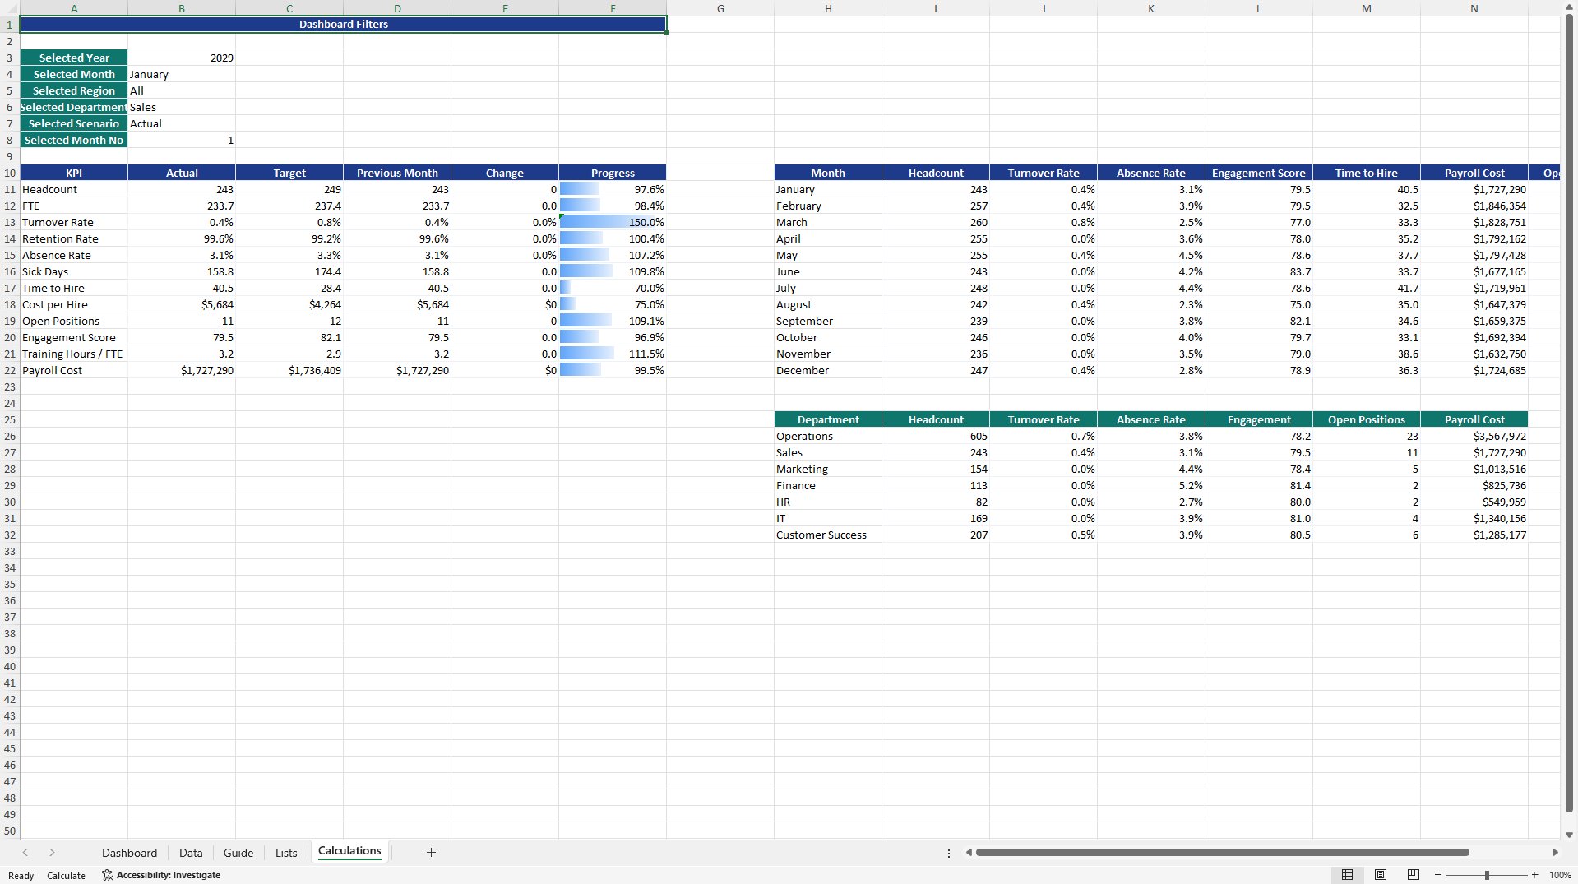The width and height of the screenshot is (1578, 884).
Task: Select July time to hire 41.7
Action: [1366, 288]
